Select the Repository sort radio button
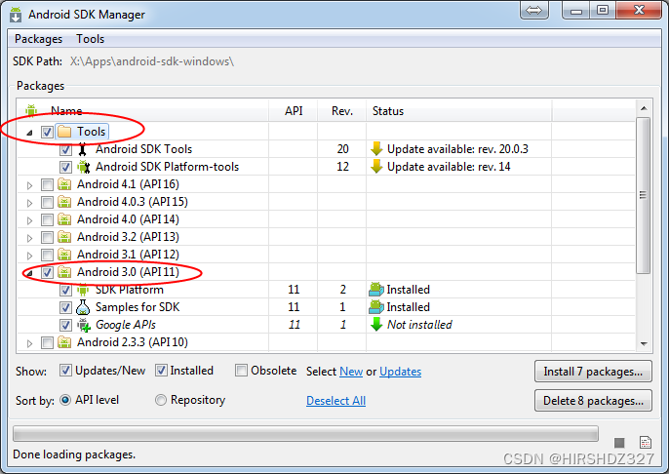Viewport: 669px width, 474px height. click(x=160, y=400)
